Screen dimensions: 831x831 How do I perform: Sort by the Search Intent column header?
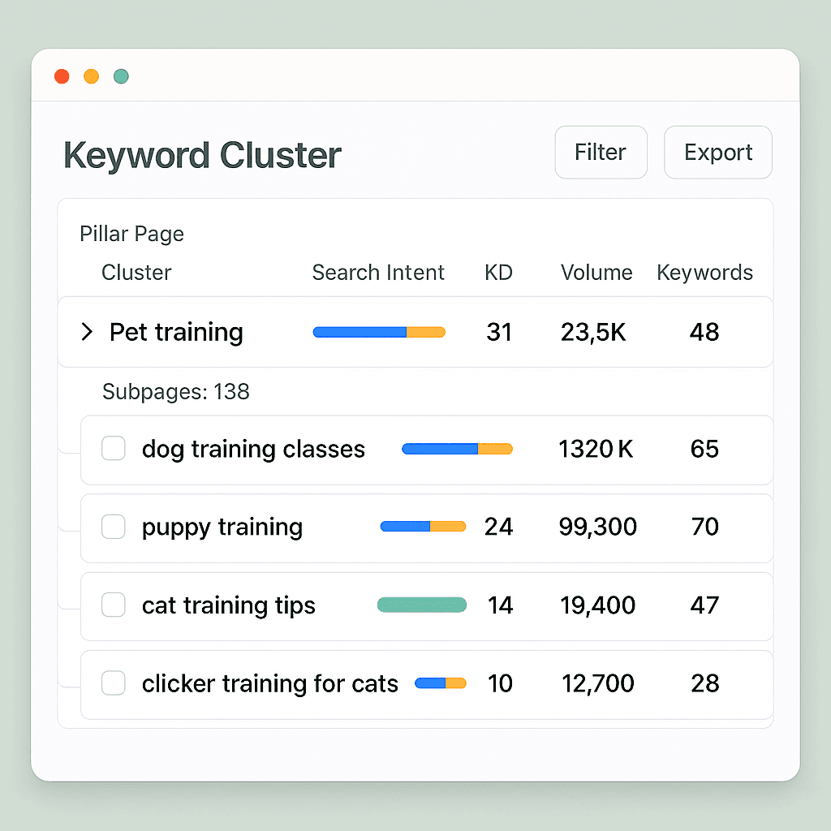click(x=378, y=273)
